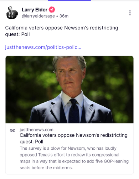Screen dimensions: 139x179
Task: Click the post body text above the link
Action: pyautogui.click(x=62, y=31)
